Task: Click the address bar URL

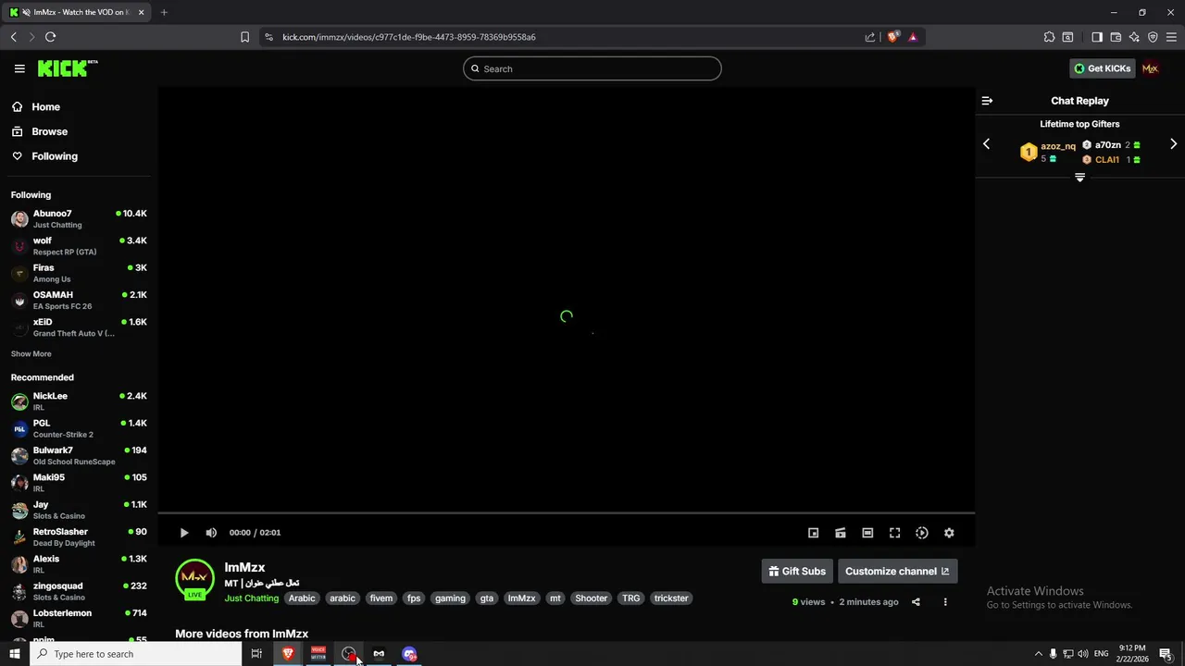Action: point(409,37)
